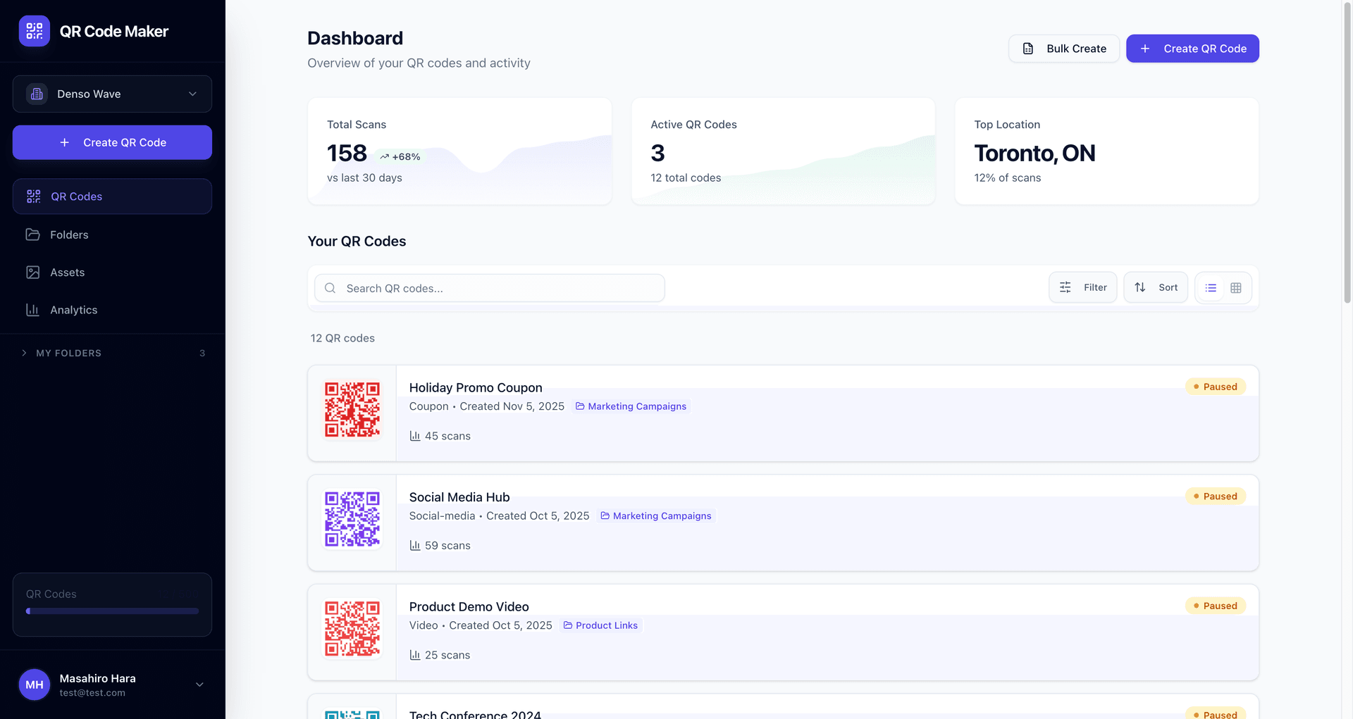1353x719 pixels.
Task: Click the QR Code Maker logo icon
Action: pyautogui.click(x=34, y=31)
